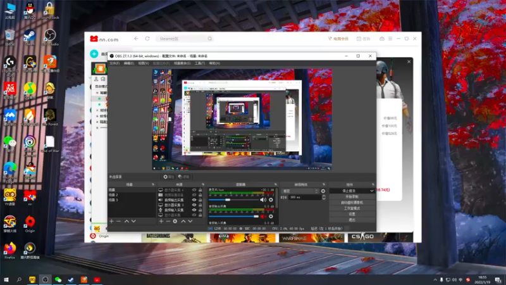This screenshot has width=506, height=285.
Task: Move the scene down in the scenes list
Action: tap(133, 221)
